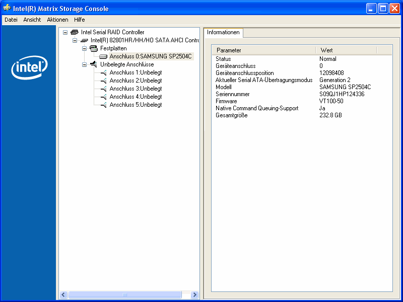
Task: Click the model value SAMSUNG SP2504C in table
Action: (x=345, y=87)
